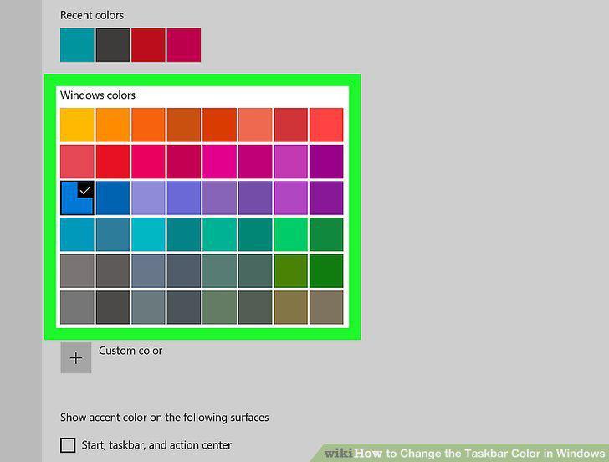Select the meadow olive-green swatch in fifth row
This screenshot has height=462, width=609.
[291, 271]
